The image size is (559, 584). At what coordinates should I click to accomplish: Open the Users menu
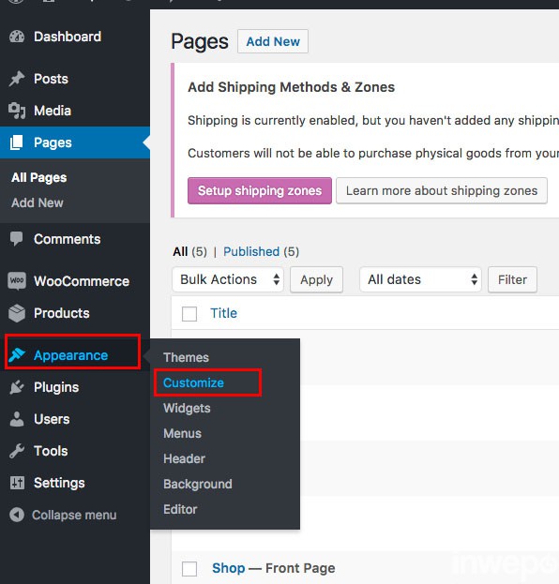pos(52,419)
